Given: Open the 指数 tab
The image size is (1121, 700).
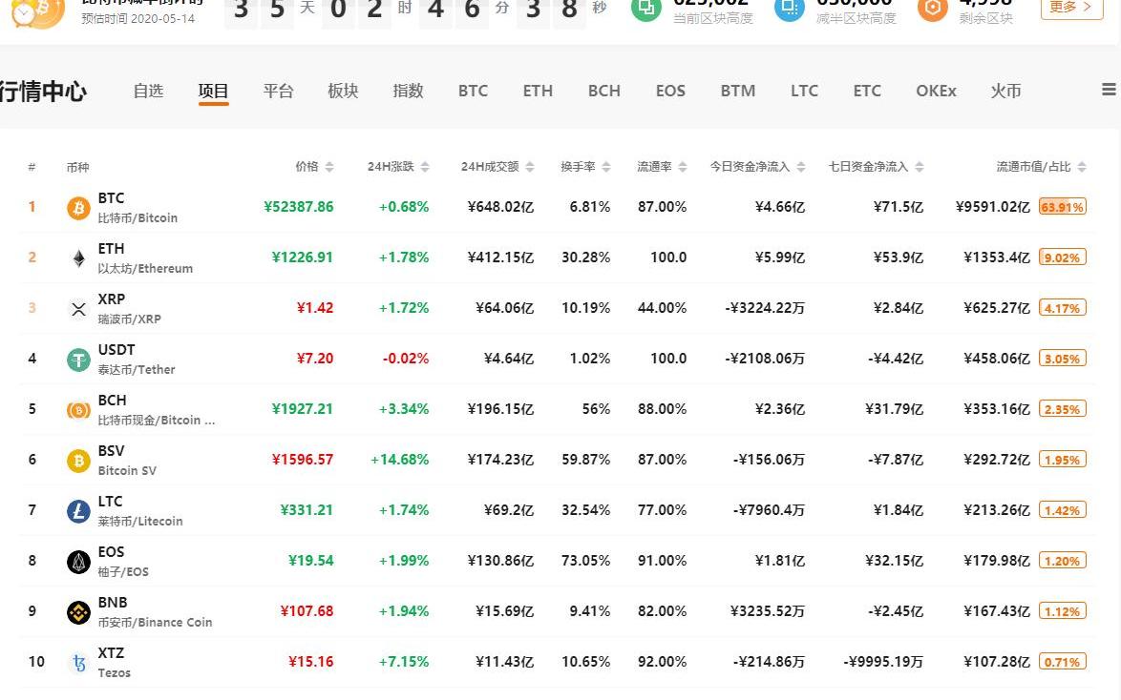Looking at the screenshot, I should point(409,91).
